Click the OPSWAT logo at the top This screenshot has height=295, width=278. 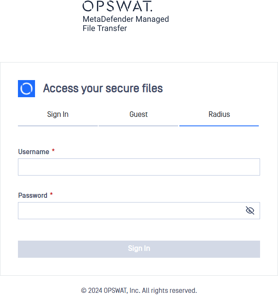point(117,6)
